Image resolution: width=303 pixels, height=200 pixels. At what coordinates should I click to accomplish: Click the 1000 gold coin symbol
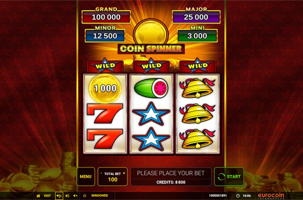[x=105, y=89]
